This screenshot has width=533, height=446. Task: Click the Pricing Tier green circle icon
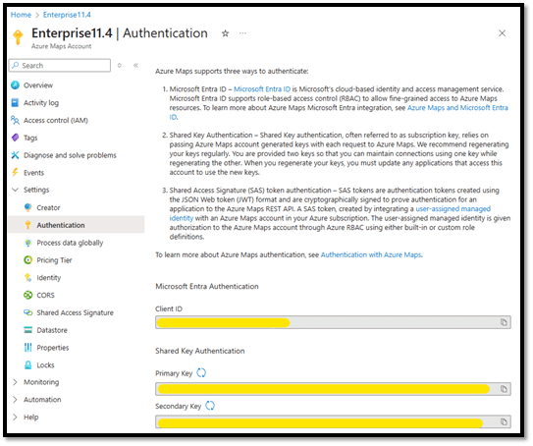(28, 260)
